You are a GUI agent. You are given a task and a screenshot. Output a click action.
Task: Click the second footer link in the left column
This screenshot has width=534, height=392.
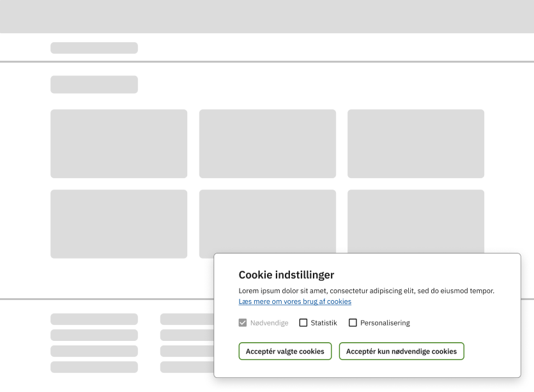tap(94, 335)
